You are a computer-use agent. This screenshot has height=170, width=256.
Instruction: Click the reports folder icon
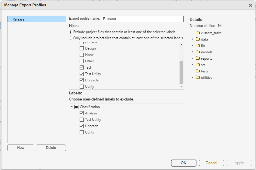198,58
